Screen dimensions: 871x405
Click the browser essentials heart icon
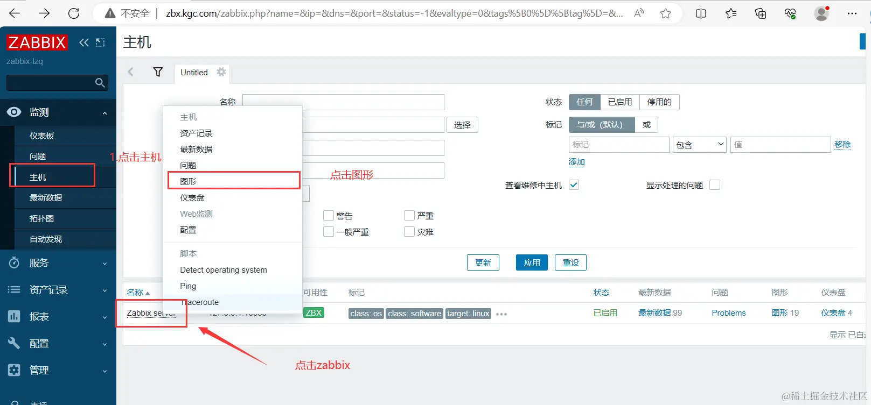click(790, 13)
